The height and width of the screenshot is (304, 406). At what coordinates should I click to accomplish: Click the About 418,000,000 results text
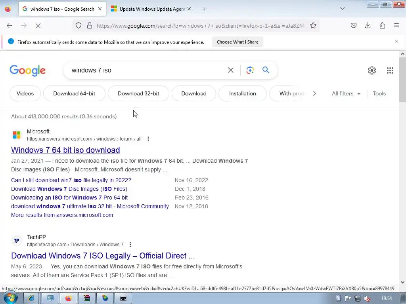[64, 116]
